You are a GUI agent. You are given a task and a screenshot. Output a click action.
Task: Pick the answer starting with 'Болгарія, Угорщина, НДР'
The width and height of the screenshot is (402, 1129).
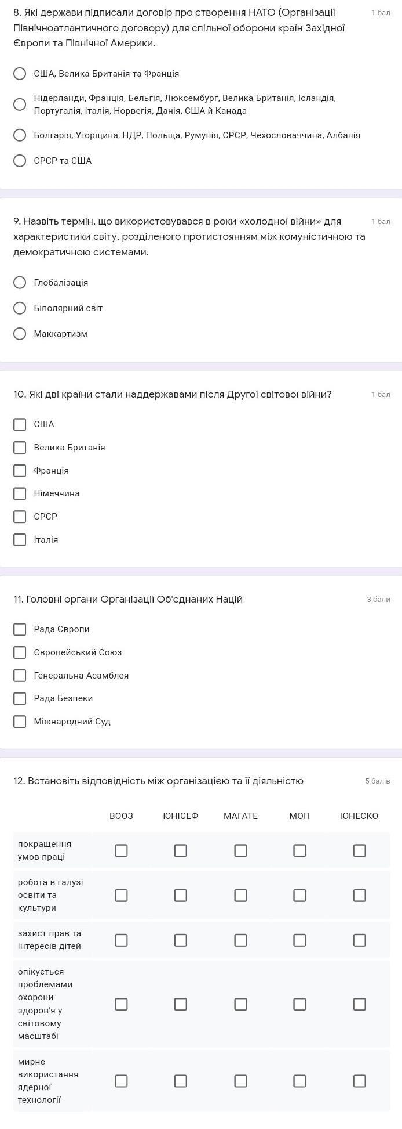tap(20, 135)
